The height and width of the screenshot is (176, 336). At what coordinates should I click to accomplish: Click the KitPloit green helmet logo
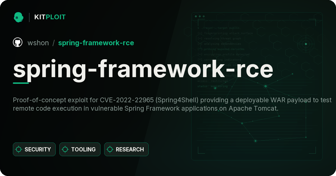coord(18,17)
